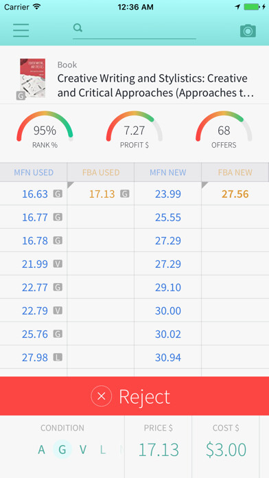Open the book cover thumbnail
The image size is (269, 478).
[33, 78]
